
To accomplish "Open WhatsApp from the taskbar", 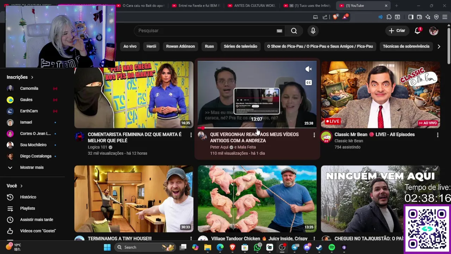I will [x=258, y=247].
